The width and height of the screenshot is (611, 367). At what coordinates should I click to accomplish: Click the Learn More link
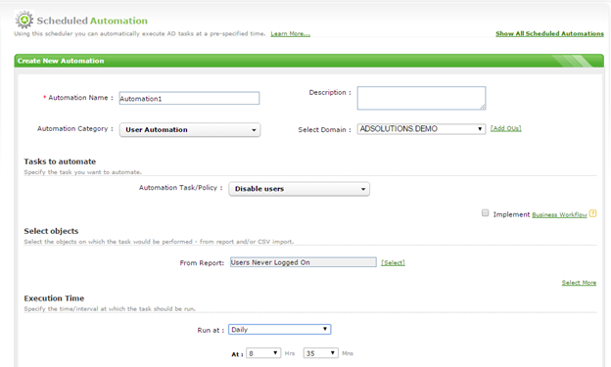[290, 34]
